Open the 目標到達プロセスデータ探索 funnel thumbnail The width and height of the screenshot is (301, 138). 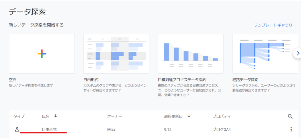coord(190,54)
